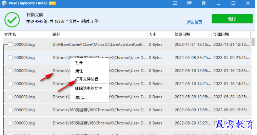Choose 打开文件位置 from the context menu

coord(90,79)
